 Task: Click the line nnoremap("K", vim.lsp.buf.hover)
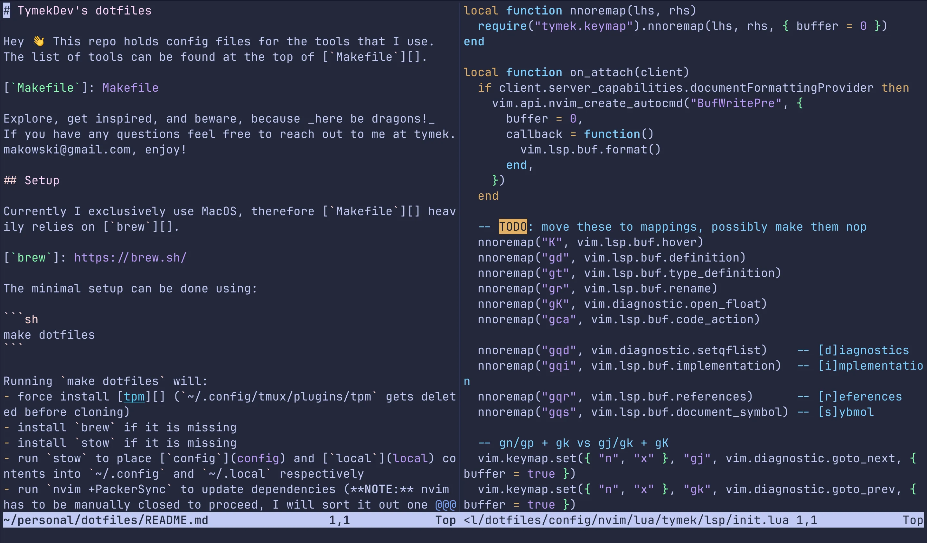[590, 242]
